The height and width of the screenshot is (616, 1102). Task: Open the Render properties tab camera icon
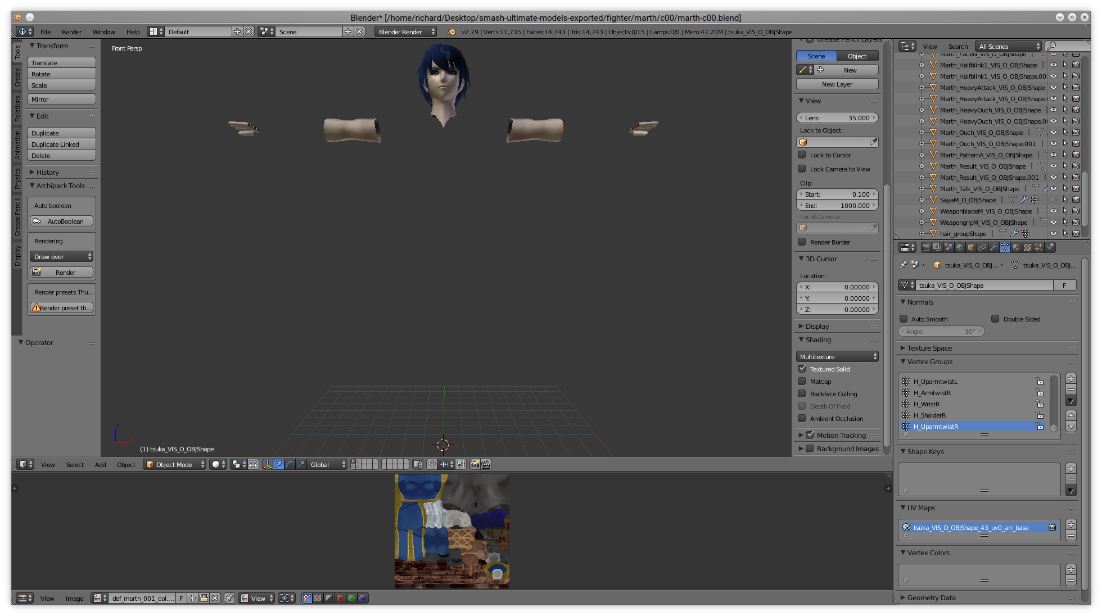pyautogui.click(x=926, y=247)
